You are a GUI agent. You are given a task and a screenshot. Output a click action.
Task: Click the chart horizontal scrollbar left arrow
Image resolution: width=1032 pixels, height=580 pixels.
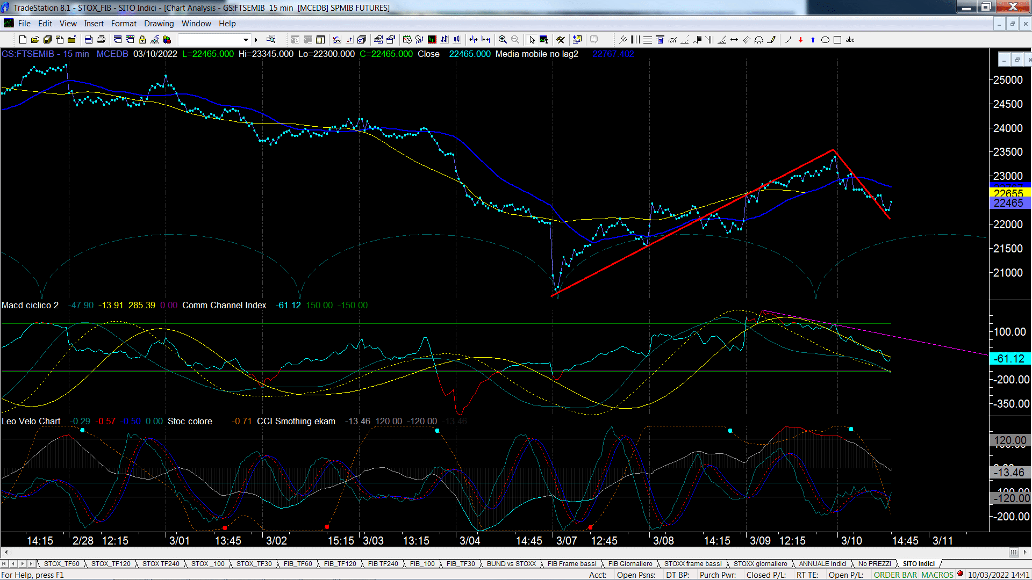point(6,552)
